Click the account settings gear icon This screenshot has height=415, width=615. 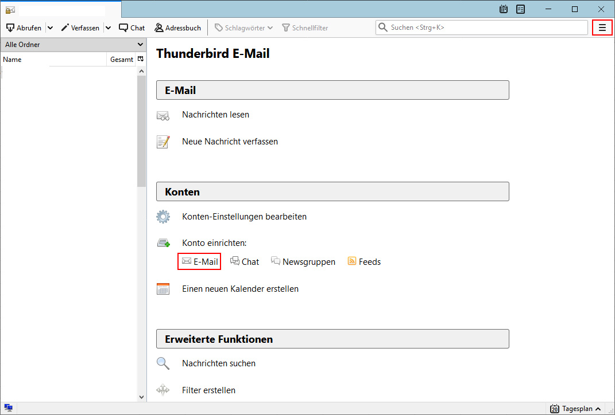163,217
